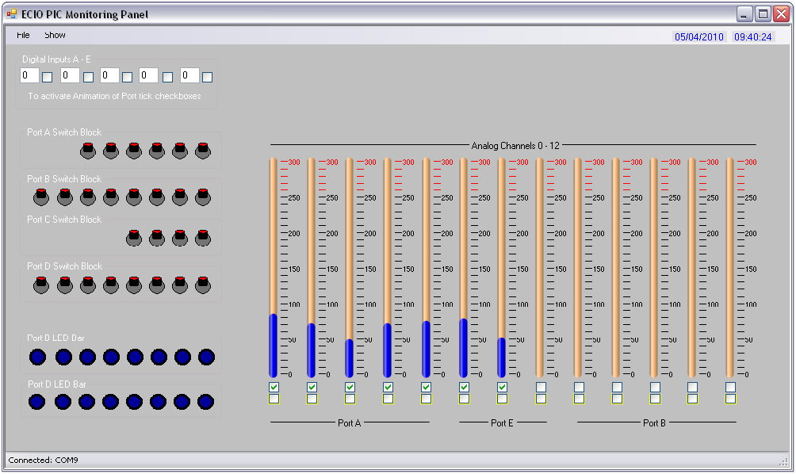The image size is (796, 474).
Task: Click the analog channel 2 level gauge
Action: (x=350, y=267)
